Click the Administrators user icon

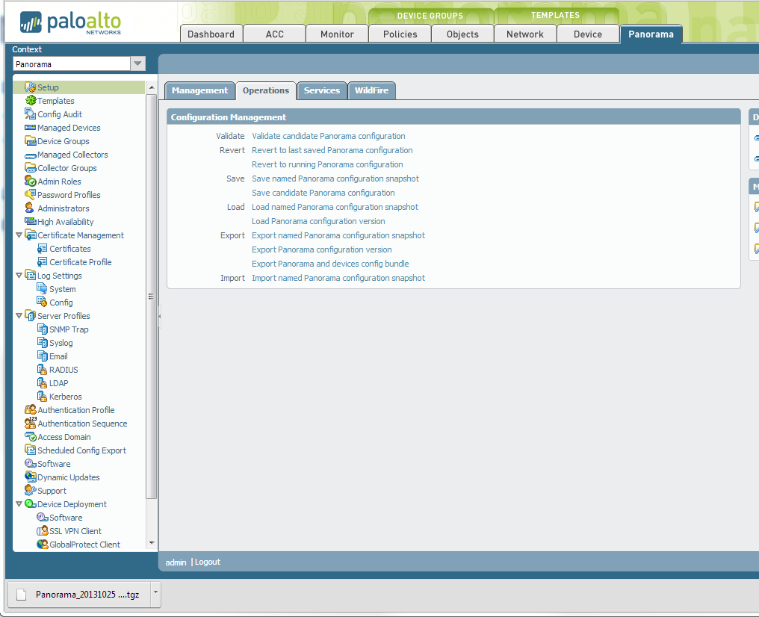[x=30, y=208]
